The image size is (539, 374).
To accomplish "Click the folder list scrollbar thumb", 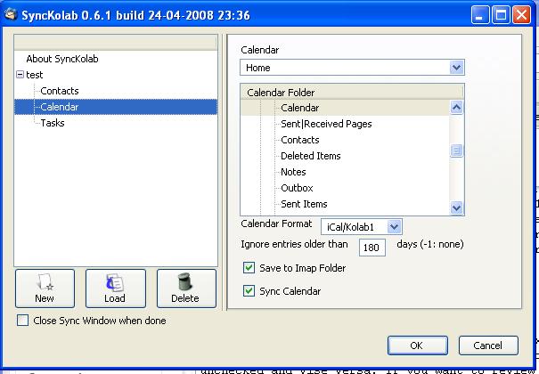I will pyautogui.click(x=456, y=150).
